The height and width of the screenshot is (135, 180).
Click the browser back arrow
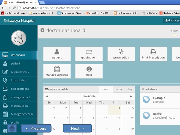click(3, 8)
